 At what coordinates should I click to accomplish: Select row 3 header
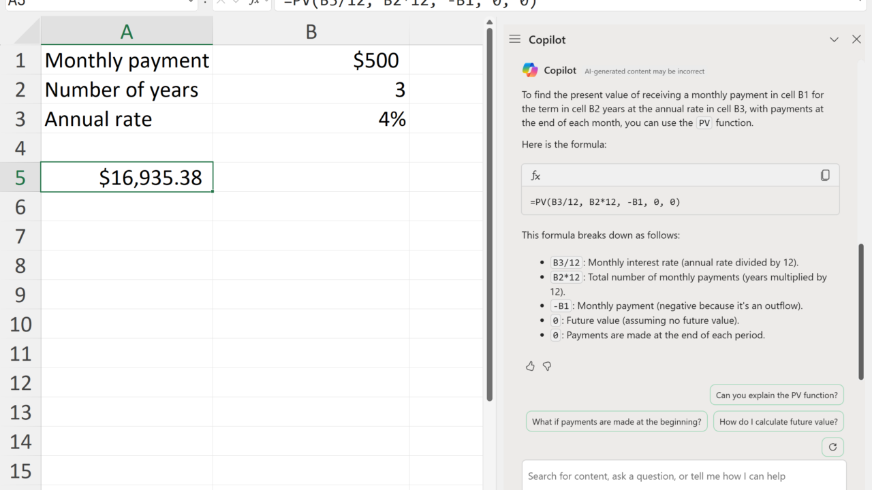[x=20, y=118]
